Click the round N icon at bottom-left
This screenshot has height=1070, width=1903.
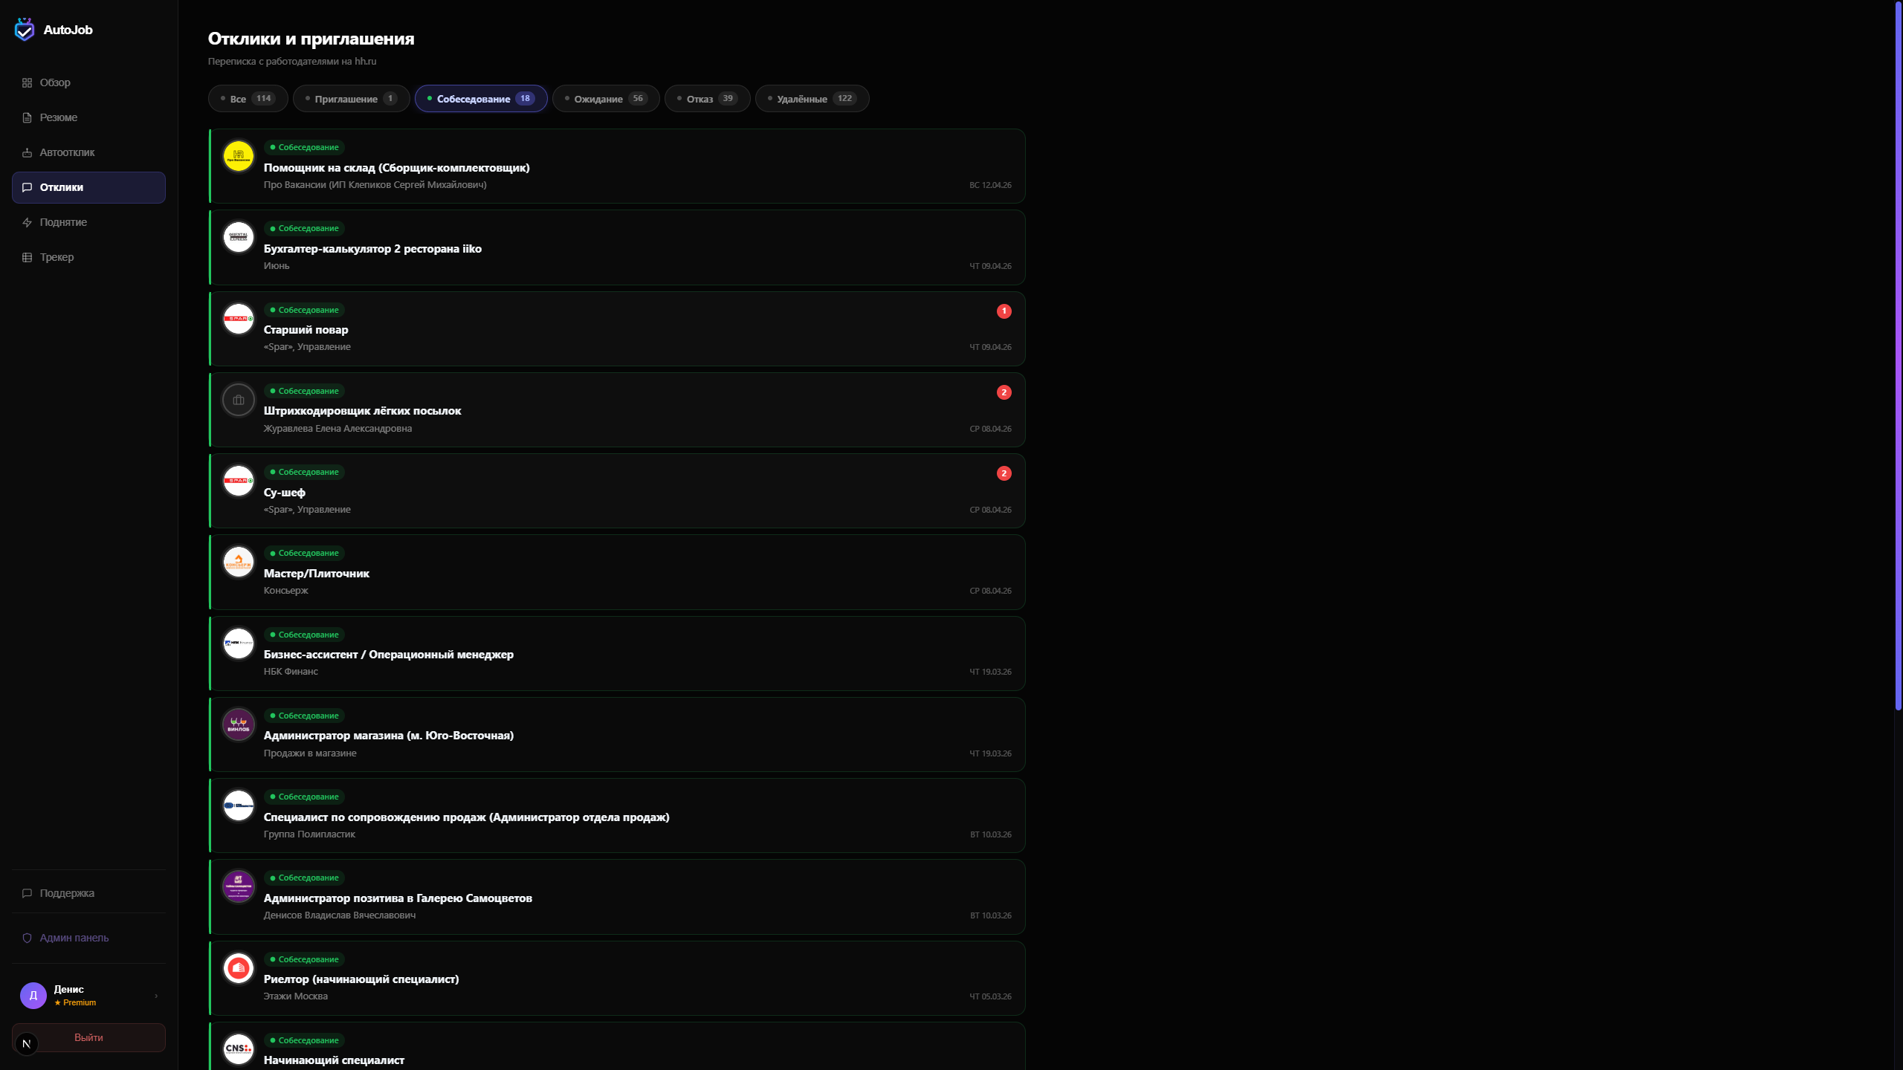(x=27, y=1044)
